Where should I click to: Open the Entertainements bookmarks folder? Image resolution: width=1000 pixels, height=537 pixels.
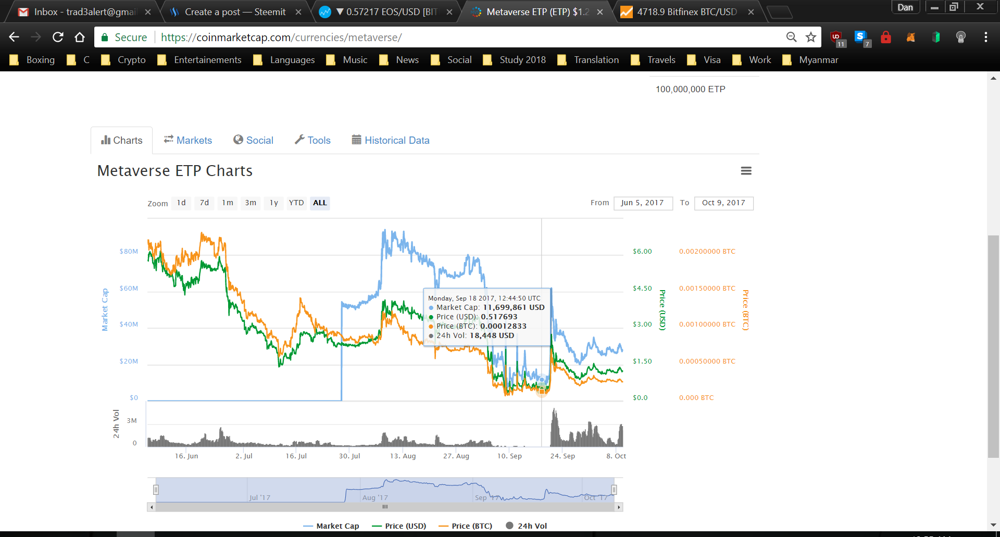(199, 60)
